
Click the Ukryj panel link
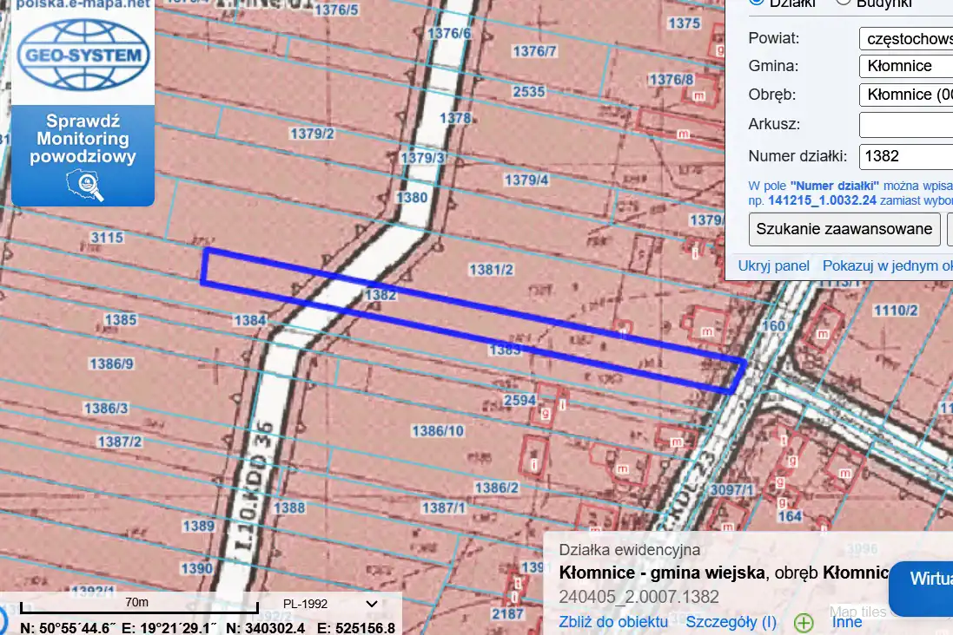[x=773, y=265]
